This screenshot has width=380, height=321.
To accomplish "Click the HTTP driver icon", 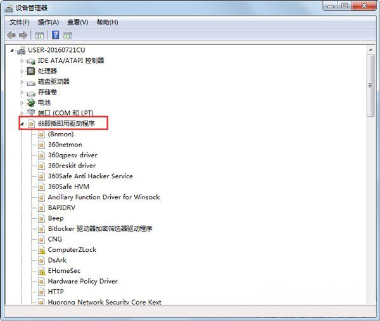I will coord(41,292).
